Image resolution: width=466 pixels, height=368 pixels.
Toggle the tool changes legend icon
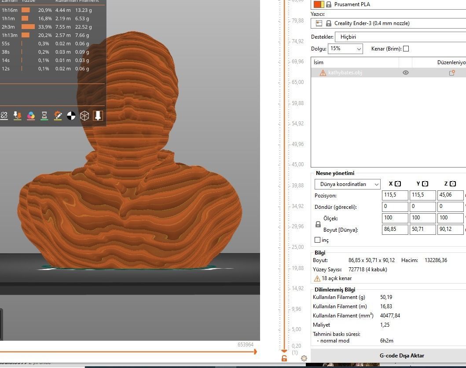[17, 116]
